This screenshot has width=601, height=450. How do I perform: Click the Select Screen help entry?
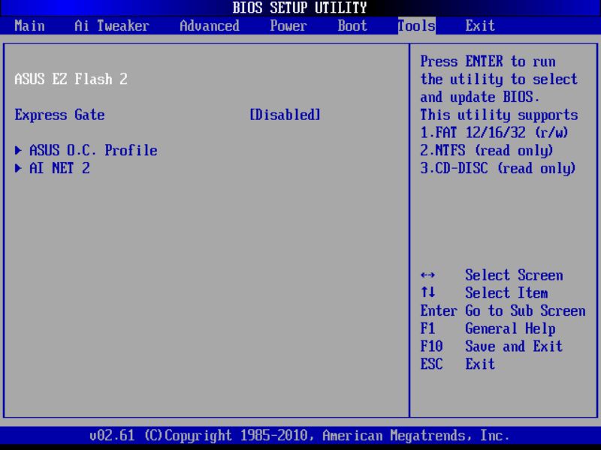point(514,275)
